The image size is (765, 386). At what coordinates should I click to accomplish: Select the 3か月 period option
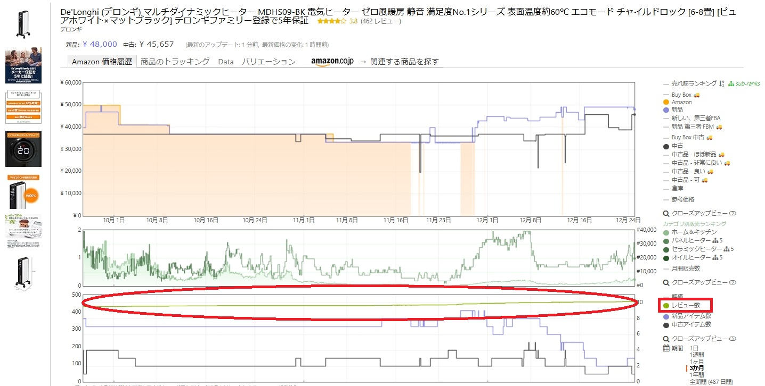[696, 368]
